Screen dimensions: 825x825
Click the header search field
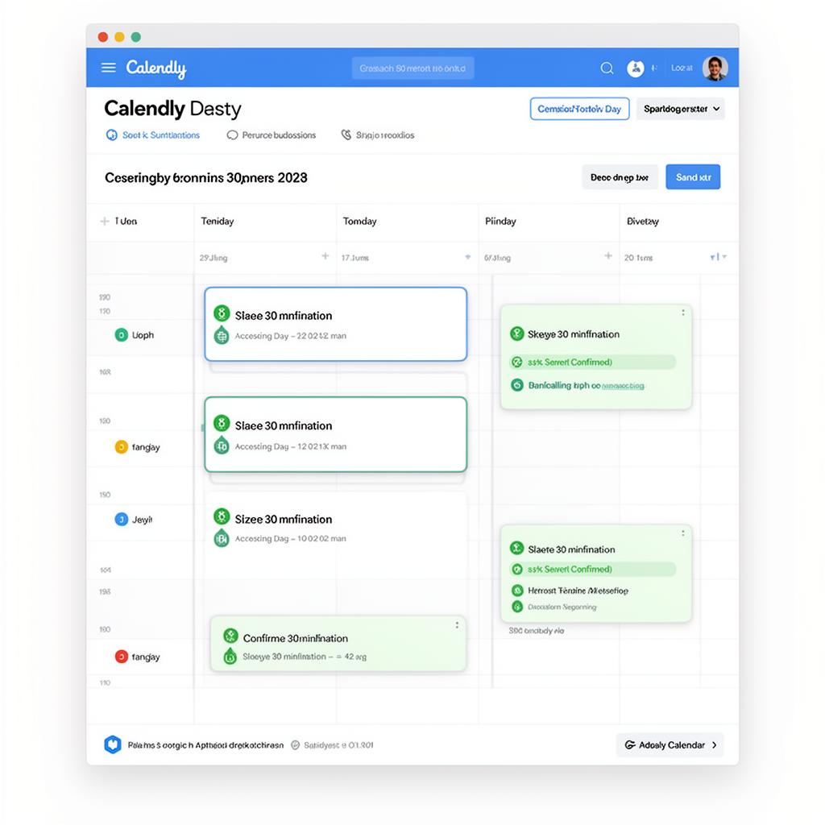coord(412,68)
